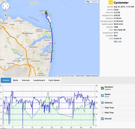The height and width of the screenshot is (129, 135).
Task: Click route marker near Highlands
Action: (x=52, y=29)
